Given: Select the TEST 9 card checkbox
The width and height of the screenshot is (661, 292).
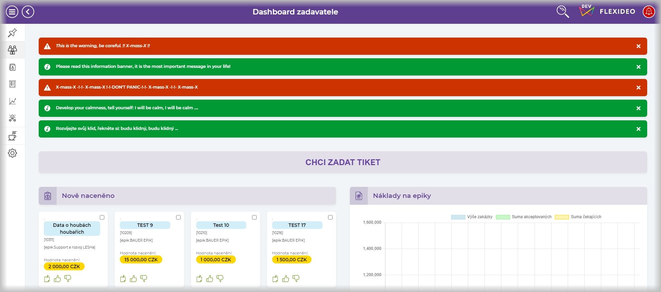Looking at the screenshot, I should tap(178, 217).
